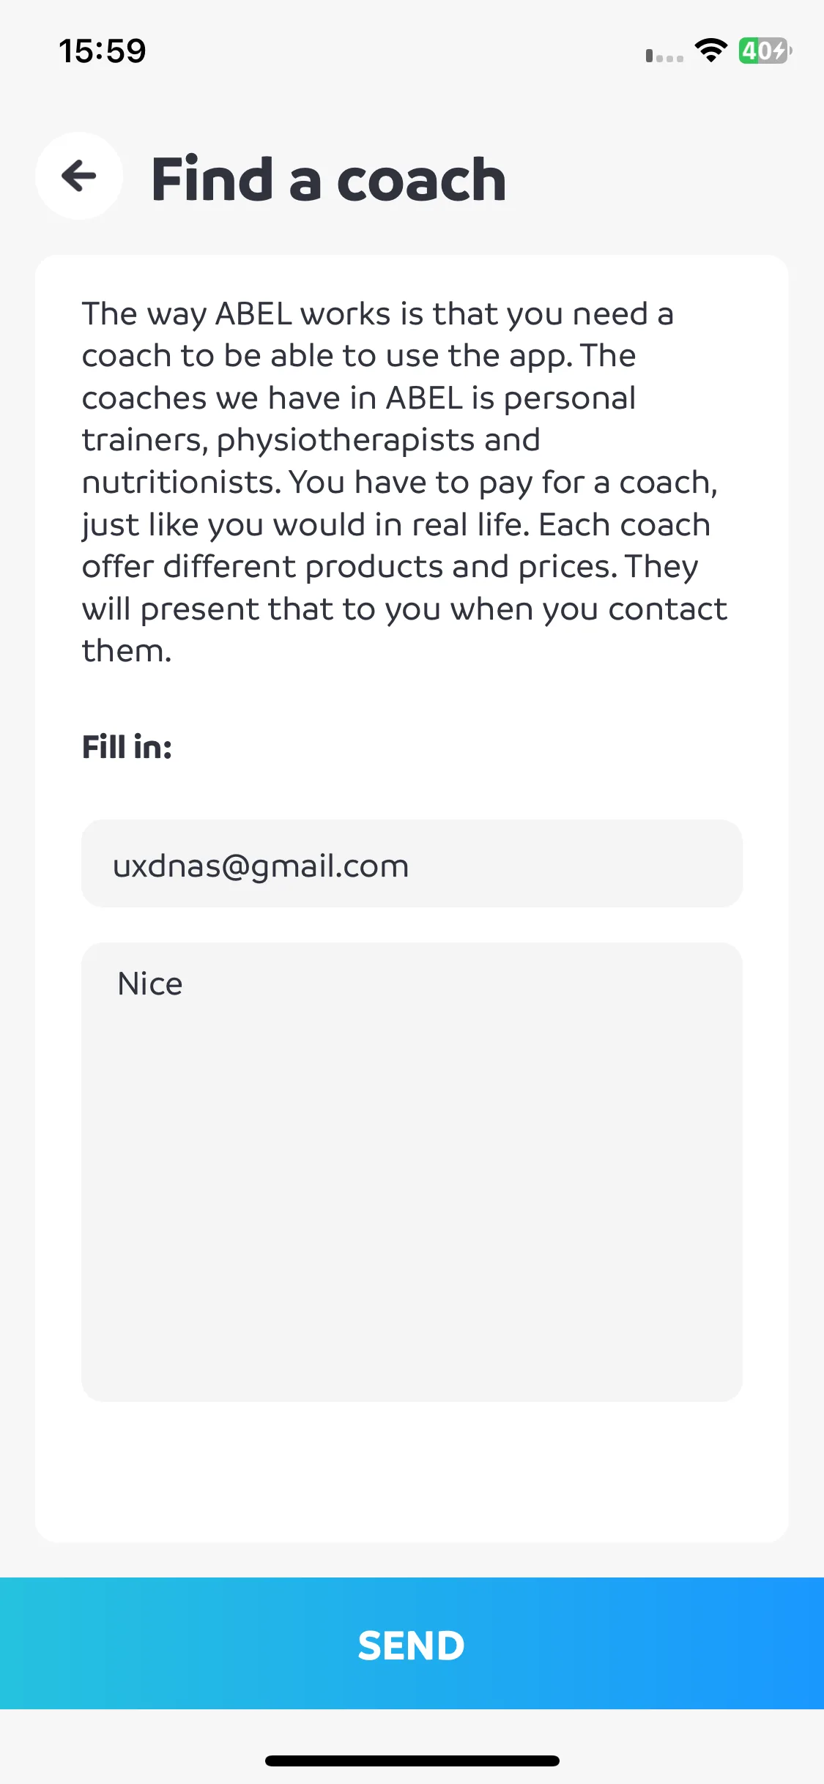This screenshot has height=1784, width=824.
Task: Tap the Fill in: label
Action: tap(127, 748)
